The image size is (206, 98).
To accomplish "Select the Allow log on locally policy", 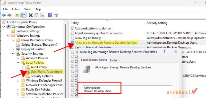I will (88, 38).
